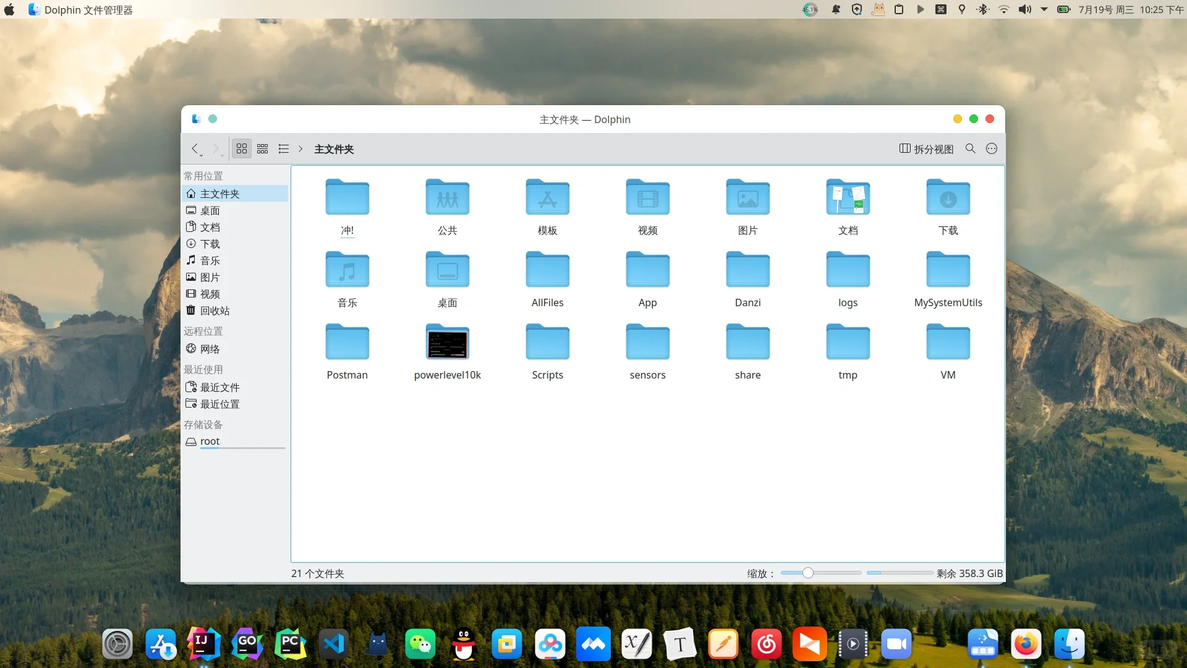The width and height of the screenshot is (1187, 668).
Task: Switch to icon view mode
Action: click(x=241, y=148)
